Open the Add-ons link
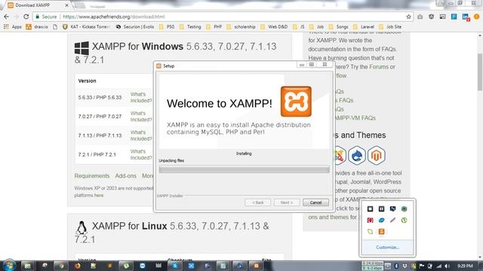This screenshot has width=483, height=271. 125,175
